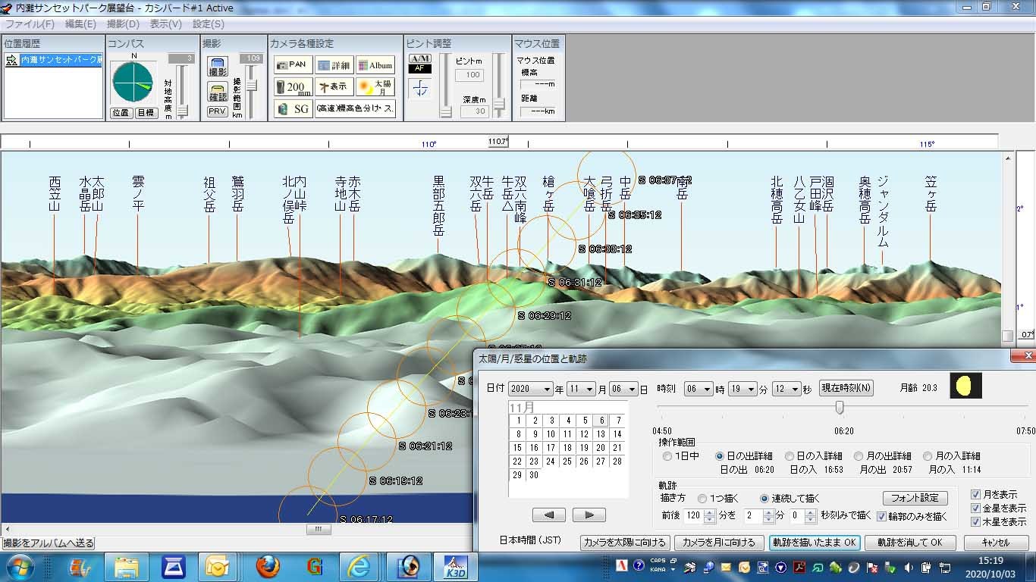Click the SG button in camera settings
Viewport: 1036px width, 582px height.
tap(293, 108)
